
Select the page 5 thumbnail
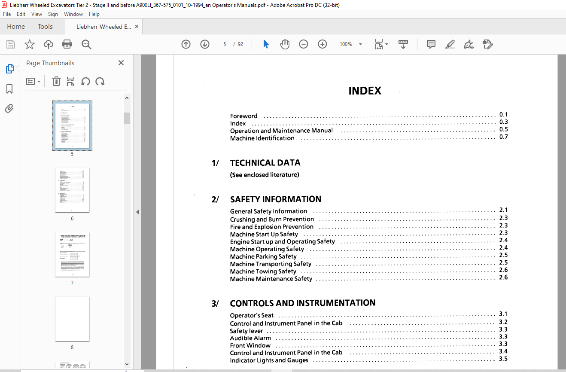[x=72, y=125]
